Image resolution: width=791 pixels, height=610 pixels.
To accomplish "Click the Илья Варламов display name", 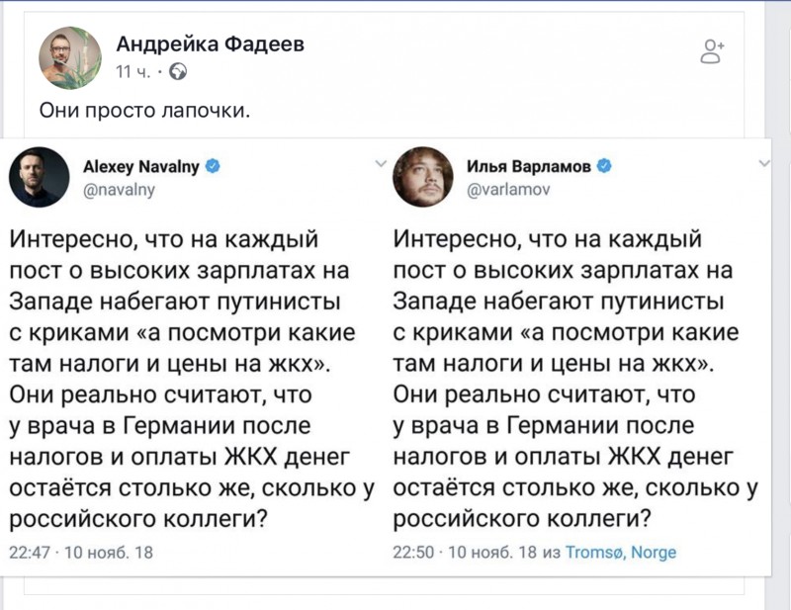I will 528,167.
